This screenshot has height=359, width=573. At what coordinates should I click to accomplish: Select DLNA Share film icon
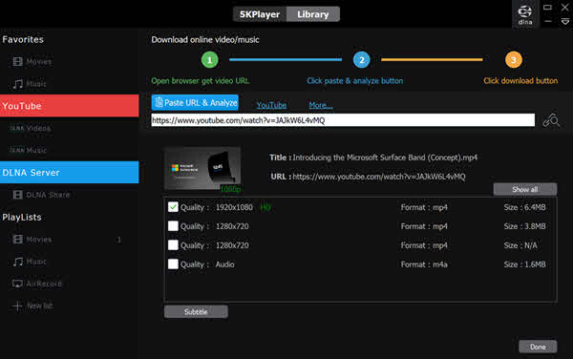17,195
